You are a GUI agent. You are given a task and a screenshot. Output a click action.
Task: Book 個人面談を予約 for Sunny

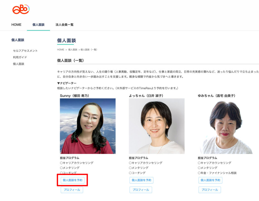(73, 180)
